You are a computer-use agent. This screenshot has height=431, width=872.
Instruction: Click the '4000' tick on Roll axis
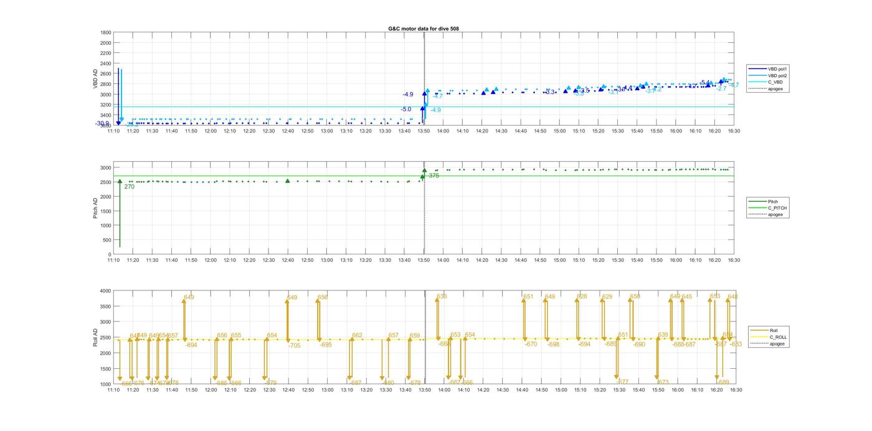pos(104,290)
